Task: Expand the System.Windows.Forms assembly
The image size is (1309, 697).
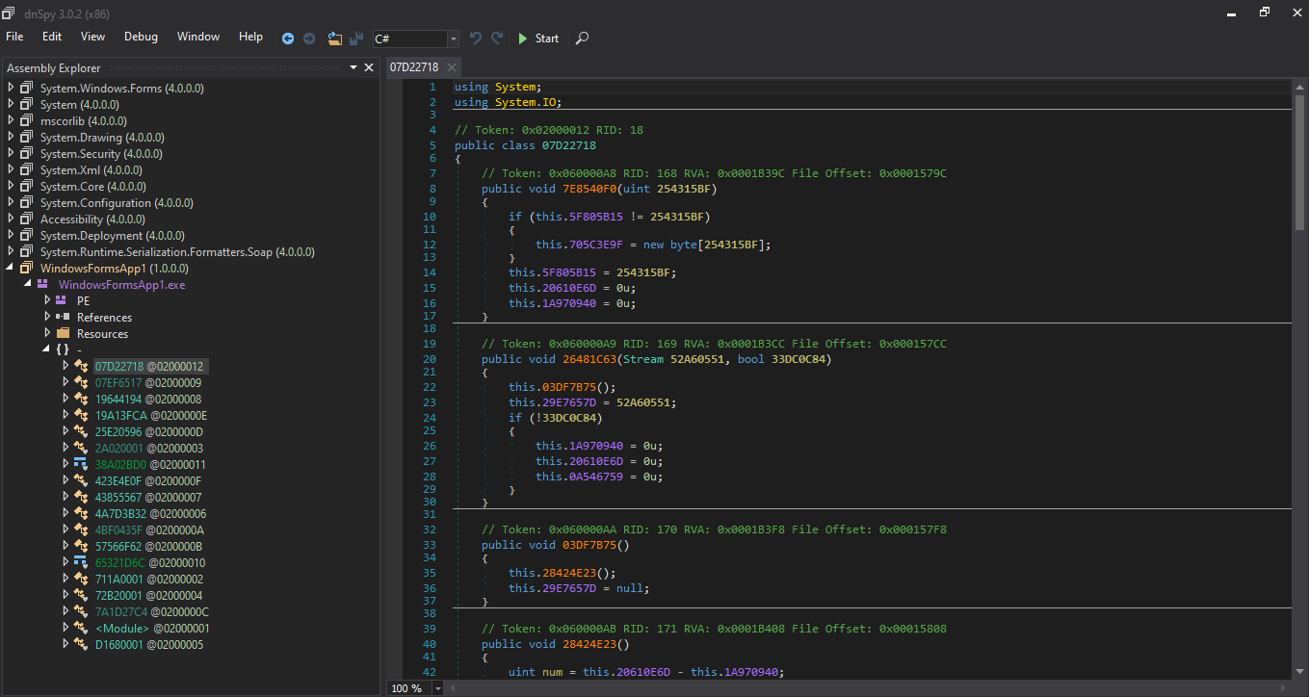Action: 12,88
